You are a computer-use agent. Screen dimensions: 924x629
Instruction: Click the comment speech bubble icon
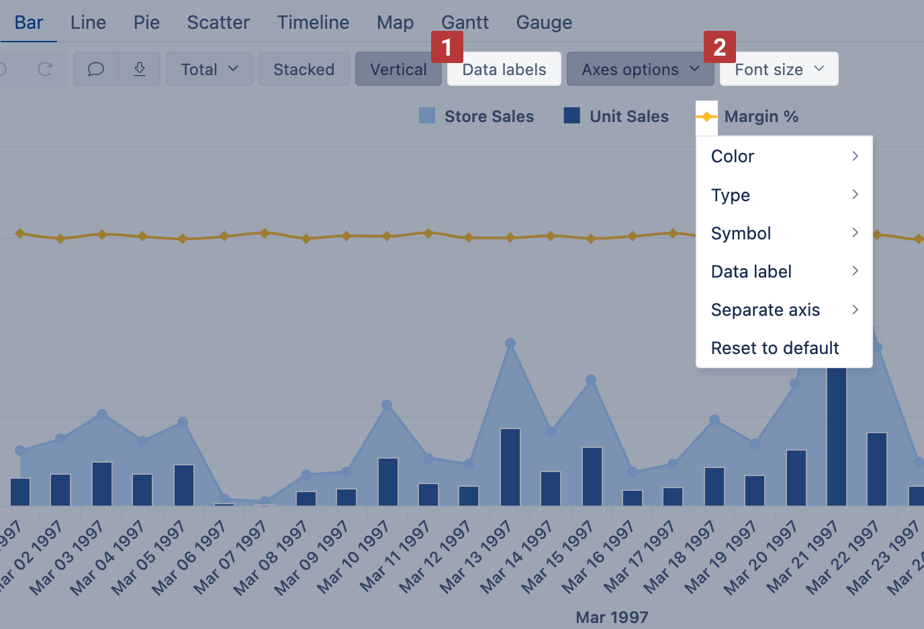tap(96, 69)
